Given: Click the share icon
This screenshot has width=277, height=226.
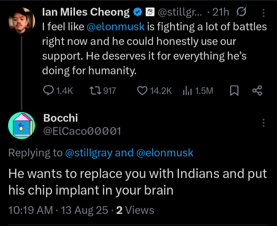Looking at the screenshot, I should point(257,91).
